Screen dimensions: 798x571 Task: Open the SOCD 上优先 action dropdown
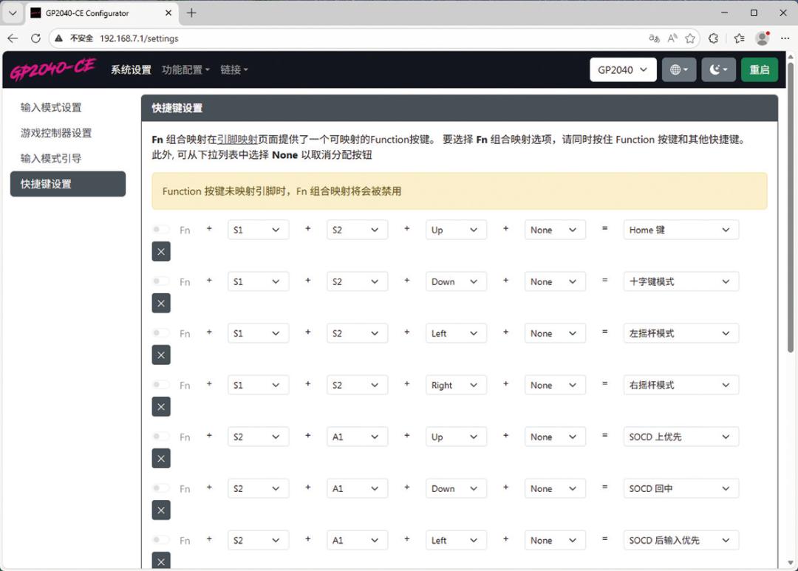point(681,437)
